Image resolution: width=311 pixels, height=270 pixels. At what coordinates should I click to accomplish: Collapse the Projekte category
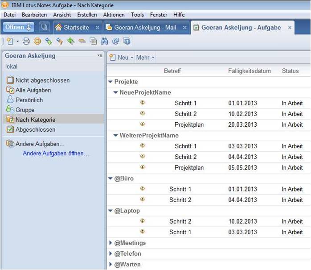(110, 82)
